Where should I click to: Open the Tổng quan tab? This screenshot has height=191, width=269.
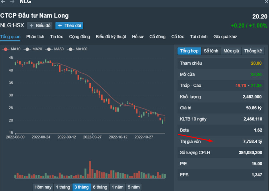click(x=10, y=37)
